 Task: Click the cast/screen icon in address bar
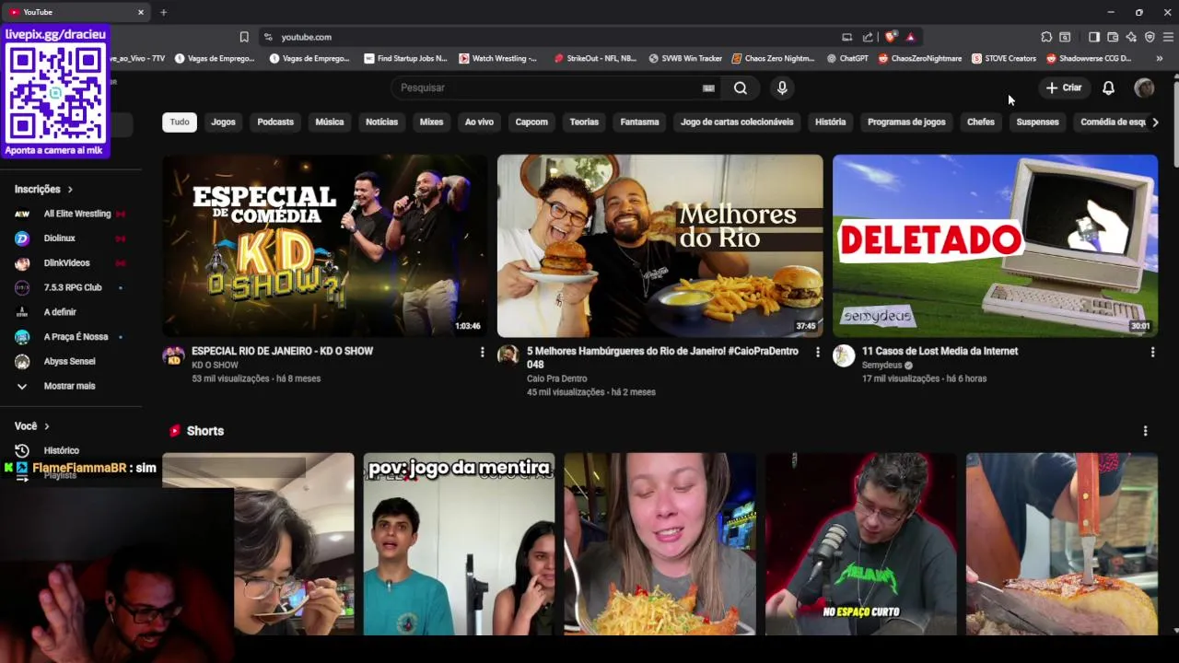[846, 37]
